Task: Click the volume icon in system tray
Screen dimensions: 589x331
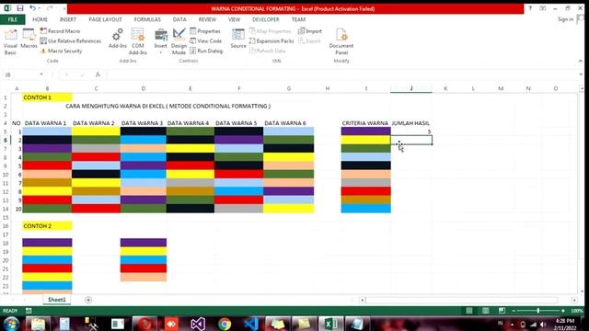Action: pos(543,325)
